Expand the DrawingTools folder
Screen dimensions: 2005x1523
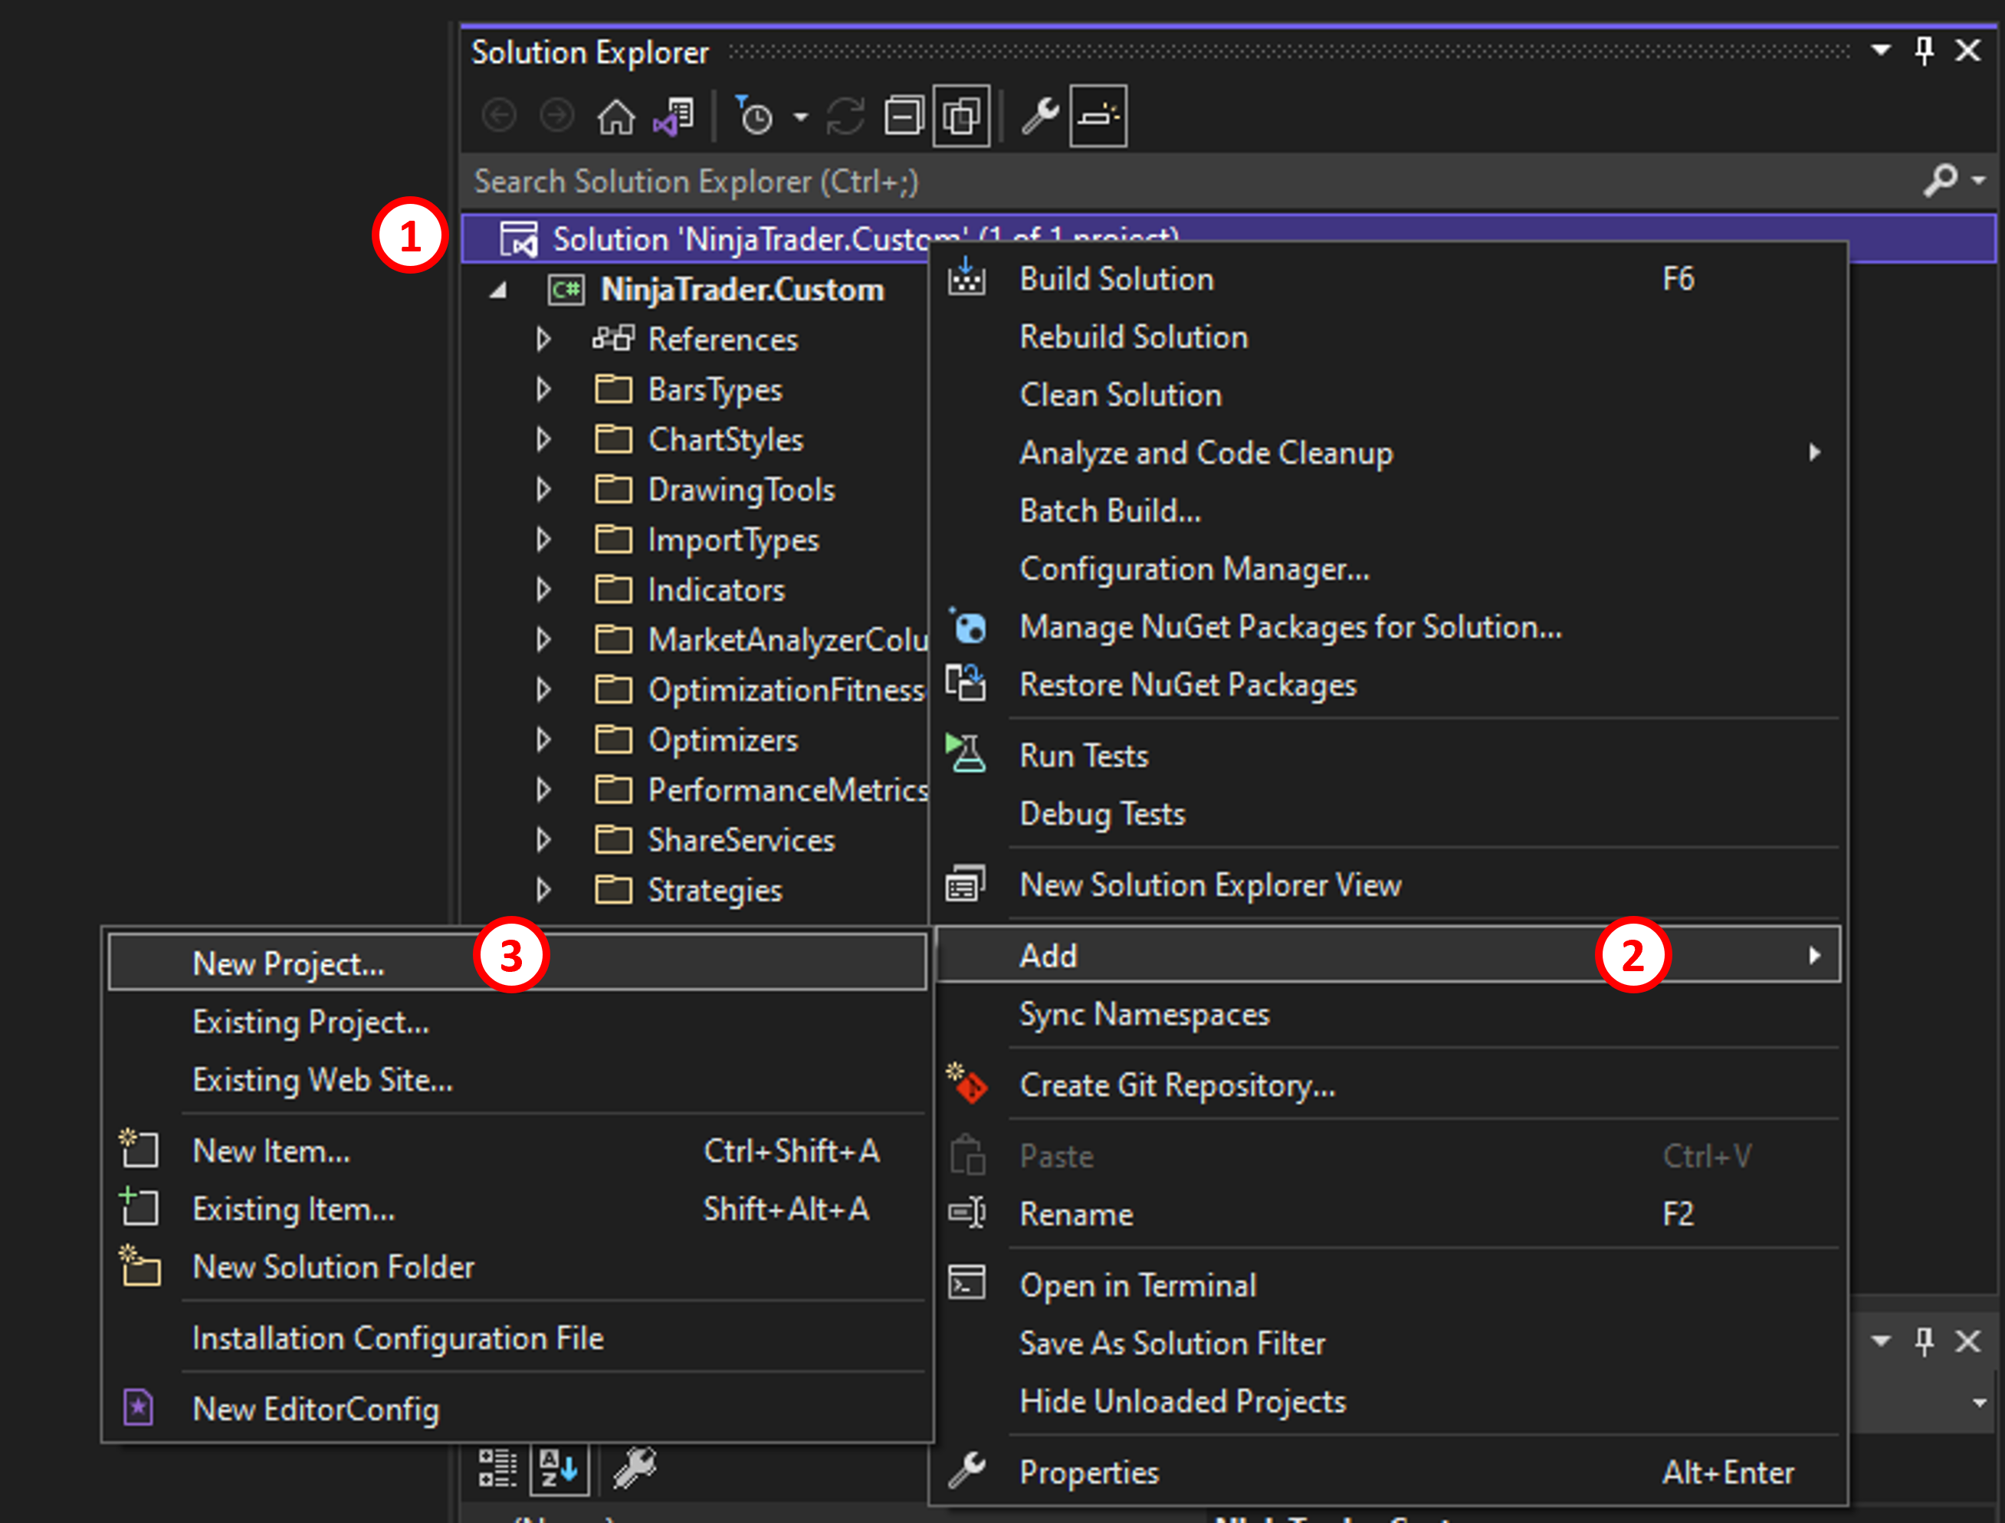point(543,490)
